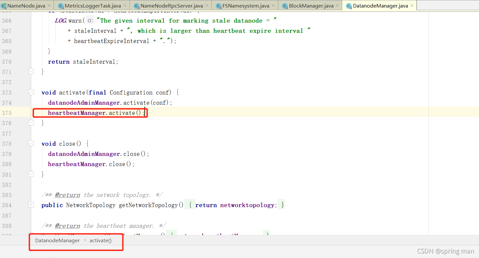Click the class icon on FSNamesystem.java tab
Image resolution: width=479 pixels, height=258 pixels.
pos(219,6)
